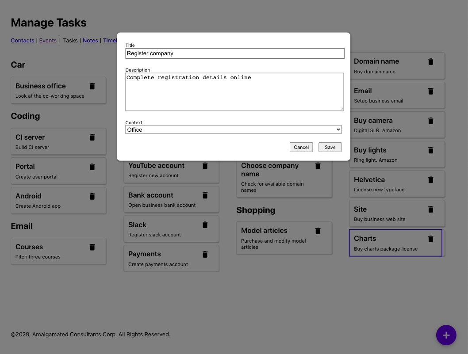Viewport: 468px width, 354px height.
Task: Select the Helvetica card title
Action: pos(369,179)
